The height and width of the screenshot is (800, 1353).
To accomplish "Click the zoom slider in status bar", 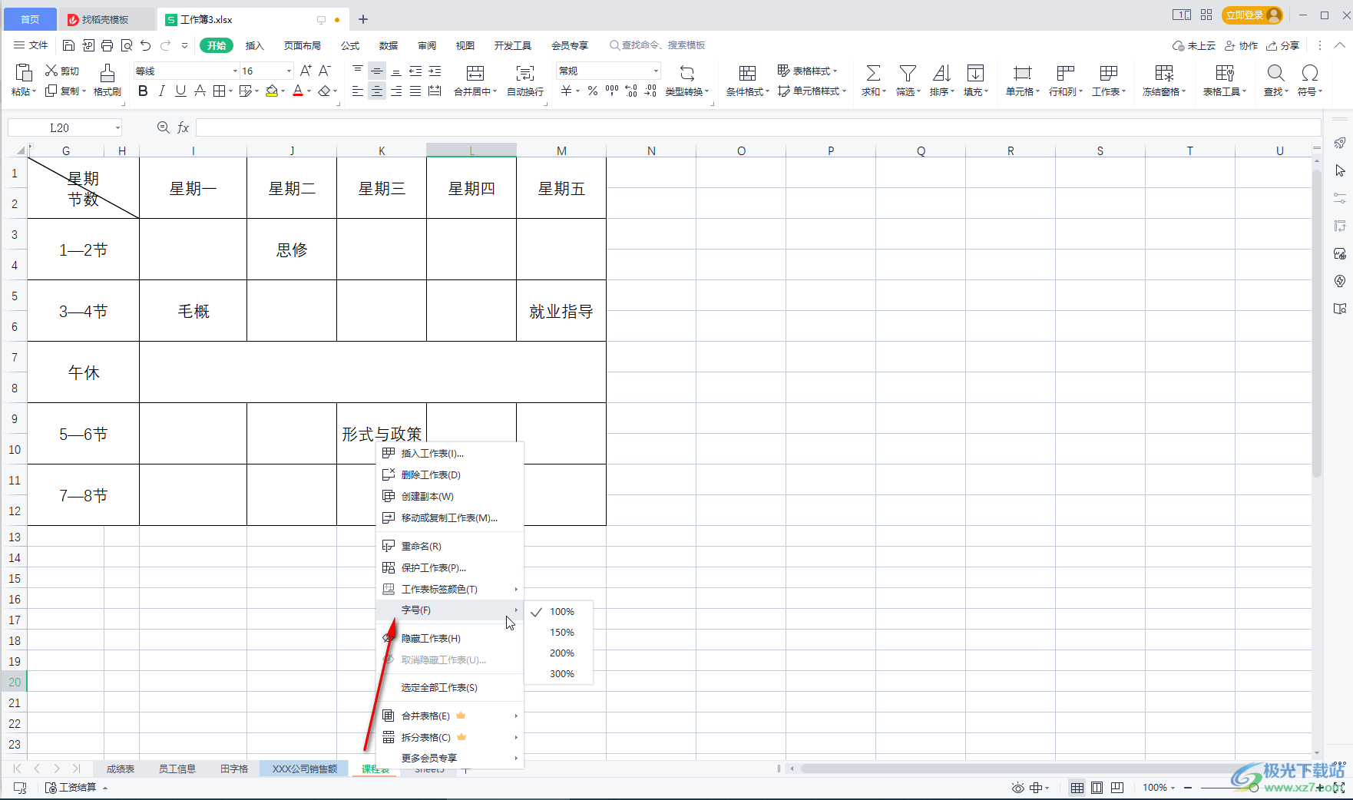I will click(x=1255, y=788).
